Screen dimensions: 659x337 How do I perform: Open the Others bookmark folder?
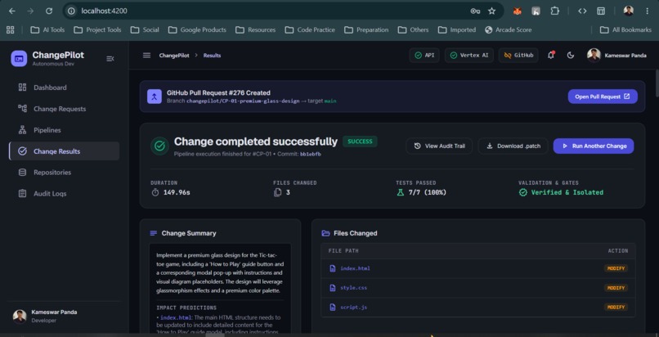413,29
